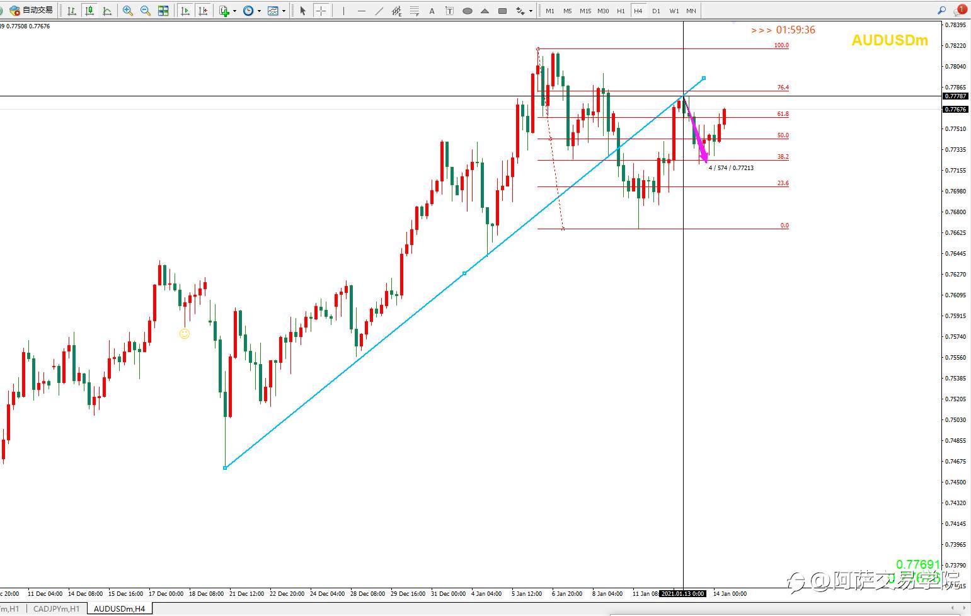Expand periods dropdown arrow
This screenshot has width=971, height=616.
(258, 11)
